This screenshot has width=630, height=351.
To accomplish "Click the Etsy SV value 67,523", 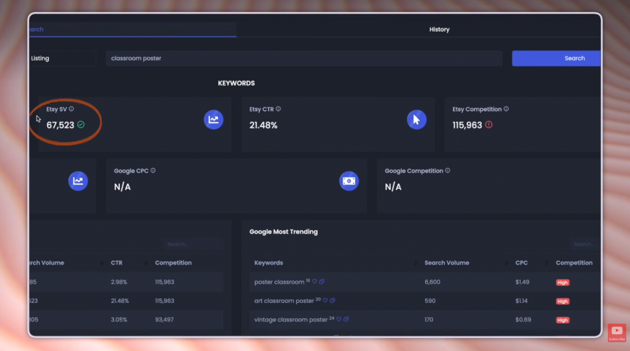I will coord(60,125).
